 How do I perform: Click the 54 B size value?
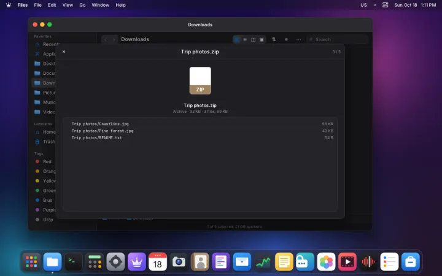[x=329, y=138]
